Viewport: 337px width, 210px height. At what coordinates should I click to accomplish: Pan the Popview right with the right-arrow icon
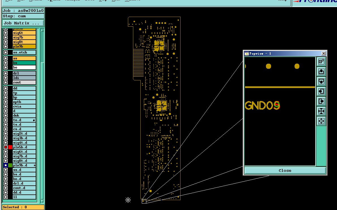pyautogui.click(x=321, y=101)
